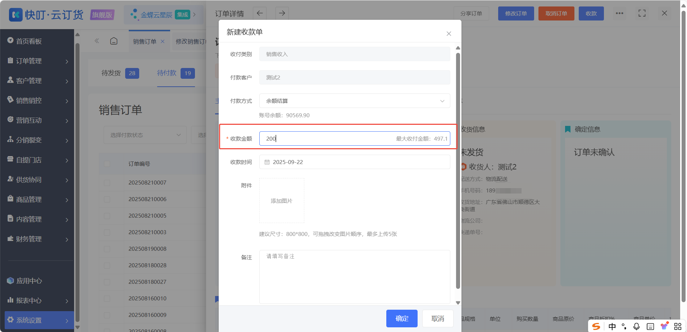Open the more options ellipsis menu
The height and width of the screenshot is (332, 687).
(619, 13)
